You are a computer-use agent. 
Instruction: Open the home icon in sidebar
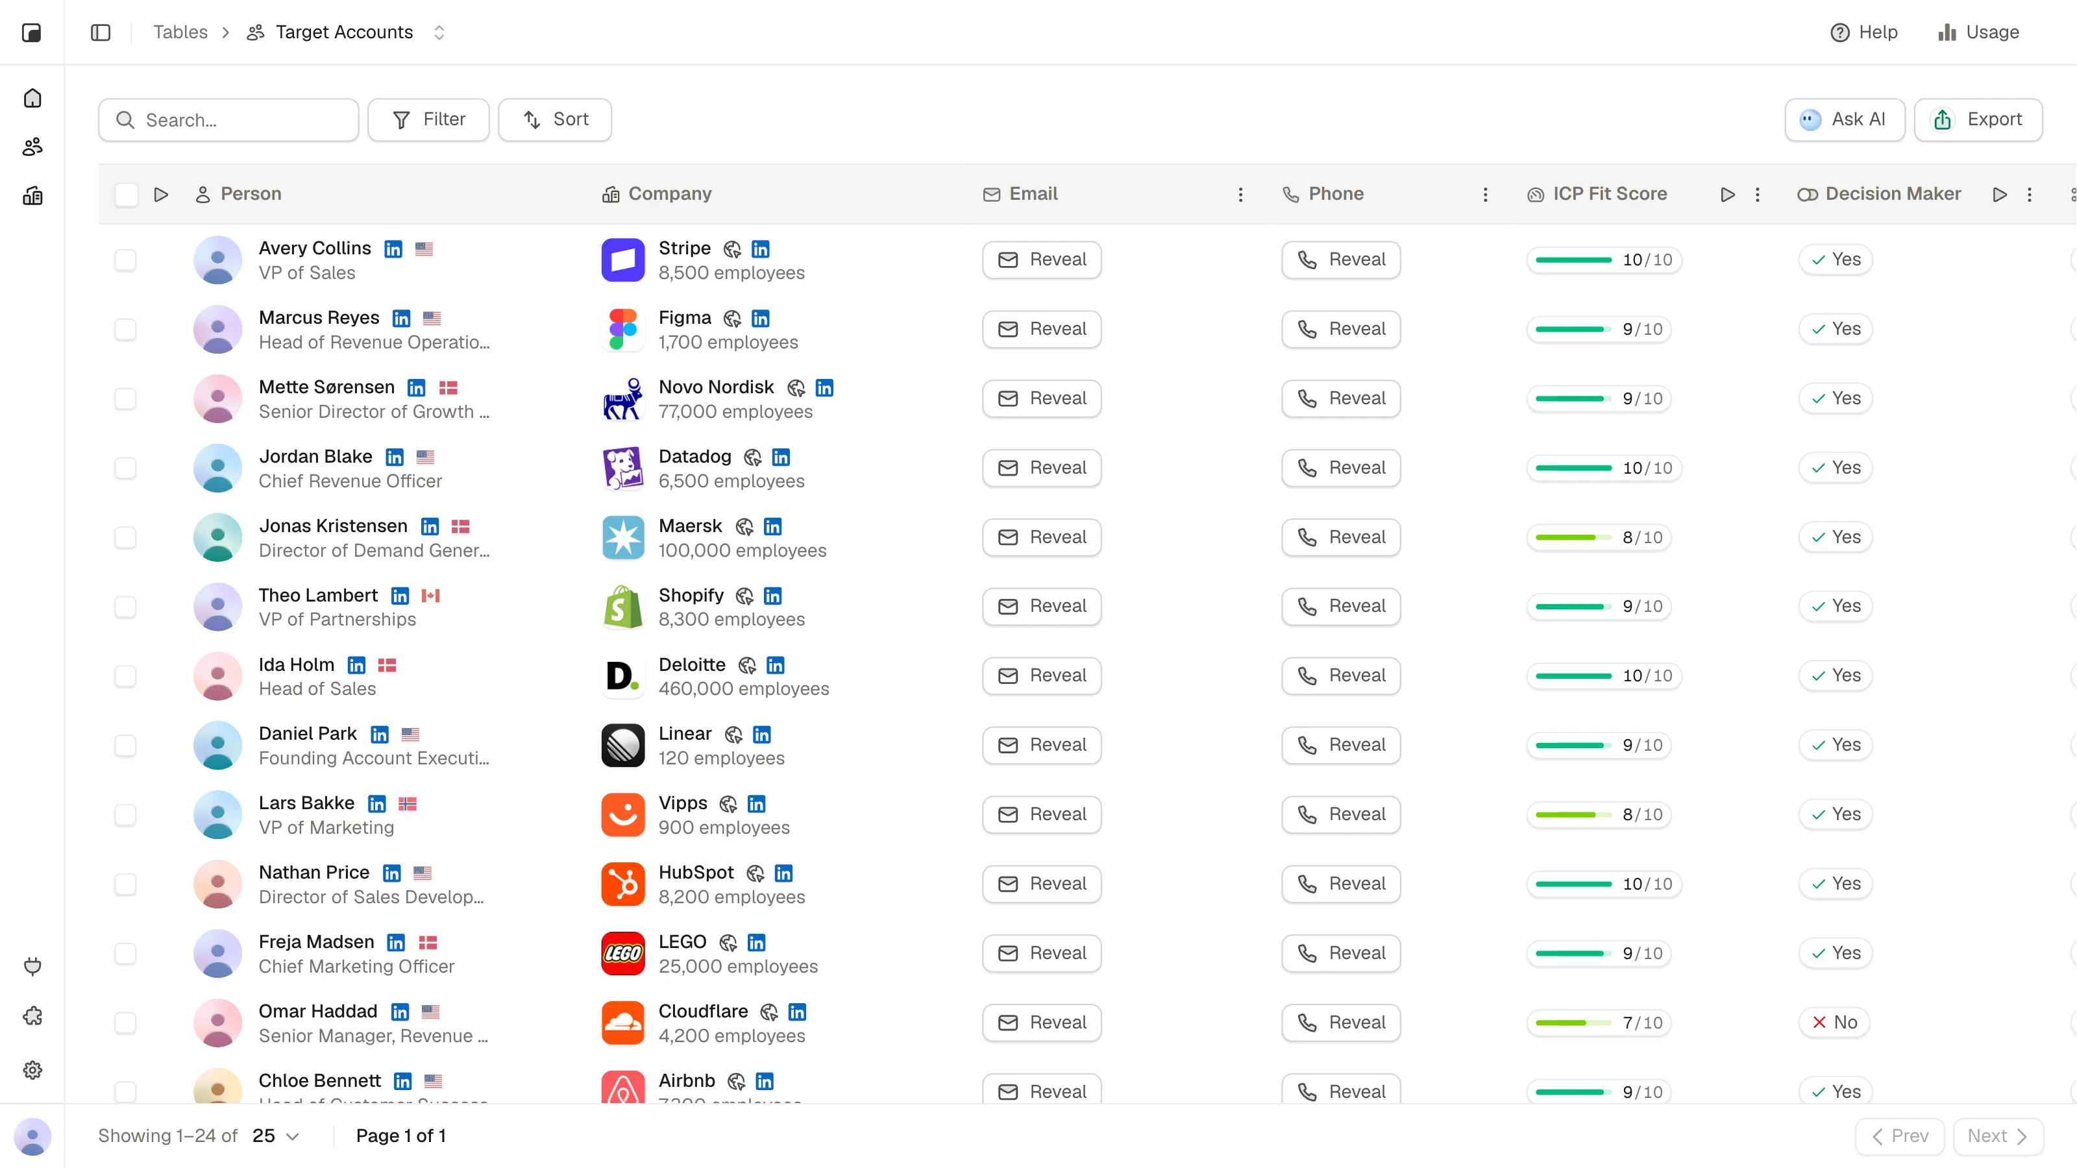point(32,97)
